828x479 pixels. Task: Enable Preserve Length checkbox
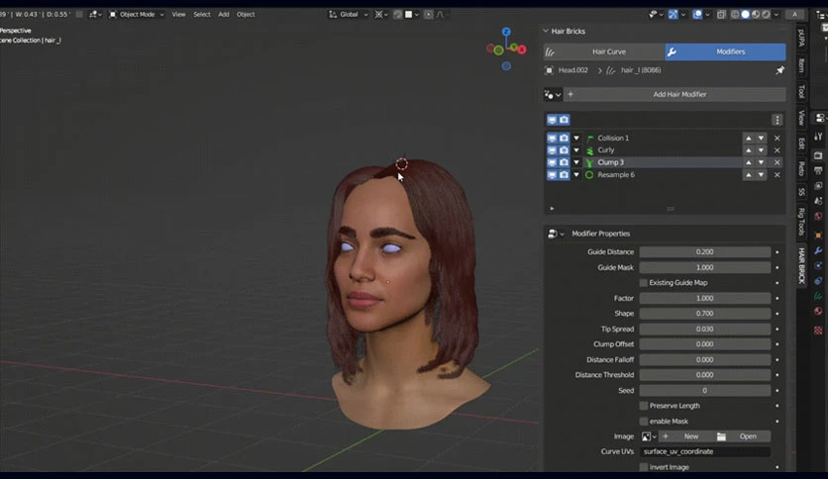click(643, 406)
